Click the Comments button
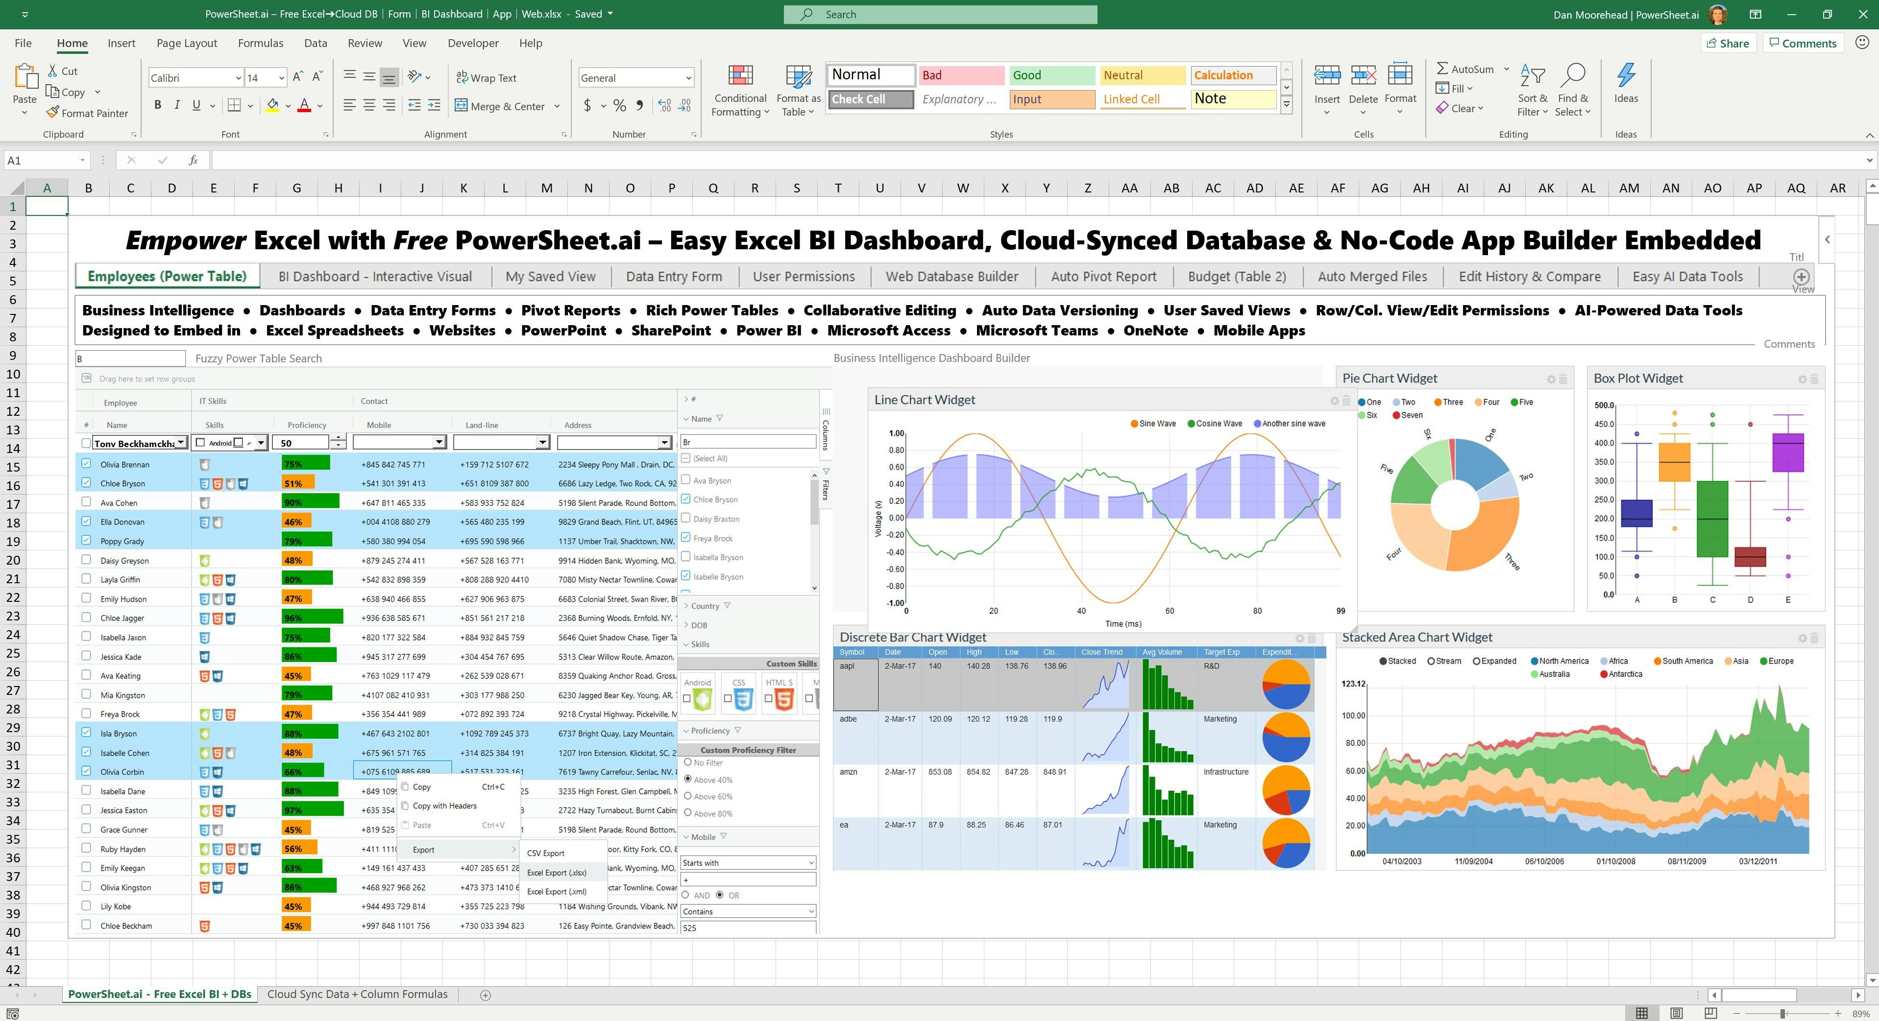This screenshot has width=1879, height=1021. click(1803, 43)
